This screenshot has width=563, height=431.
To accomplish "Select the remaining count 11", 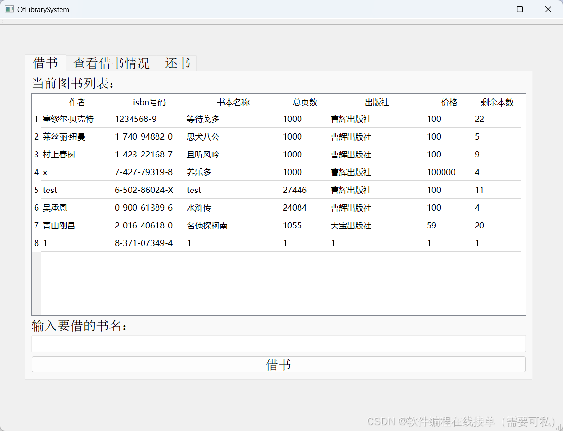I will pos(497,190).
